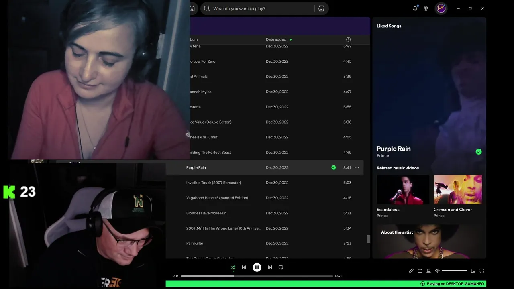Viewport: 514px width, 289px height.
Task: Toggle liked checkmark in Now Playing panel
Action: point(479,152)
